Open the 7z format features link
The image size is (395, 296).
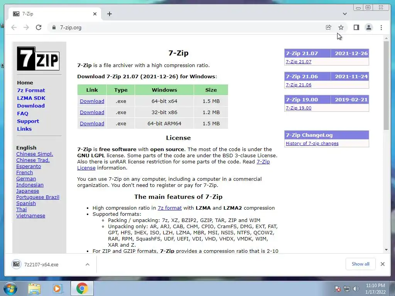click(170, 208)
